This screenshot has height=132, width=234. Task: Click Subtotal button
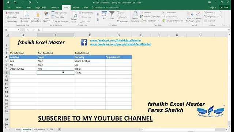(210, 21)
